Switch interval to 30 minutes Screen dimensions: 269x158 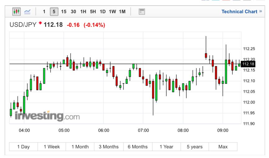coord(73,12)
